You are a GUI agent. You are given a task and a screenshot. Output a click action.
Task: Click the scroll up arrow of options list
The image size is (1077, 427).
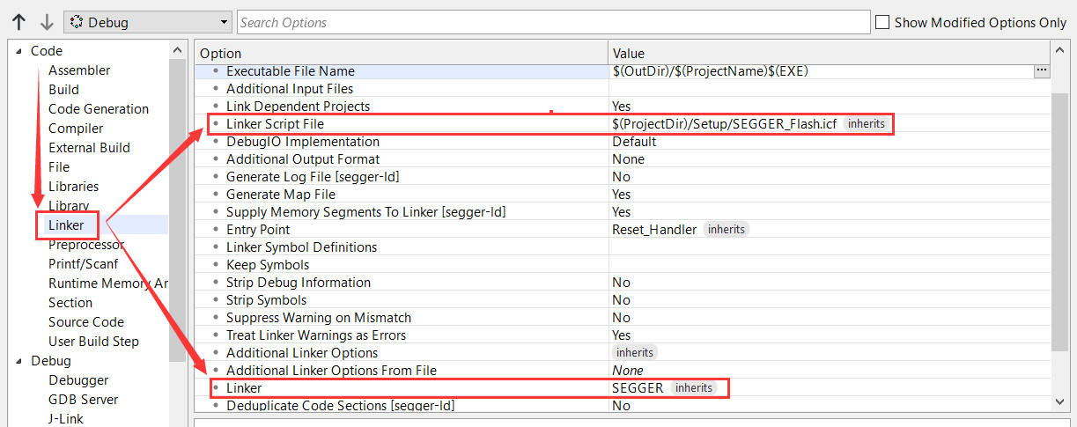[1061, 53]
